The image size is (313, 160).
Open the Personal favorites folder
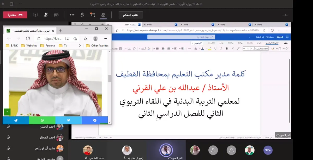[48, 45]
